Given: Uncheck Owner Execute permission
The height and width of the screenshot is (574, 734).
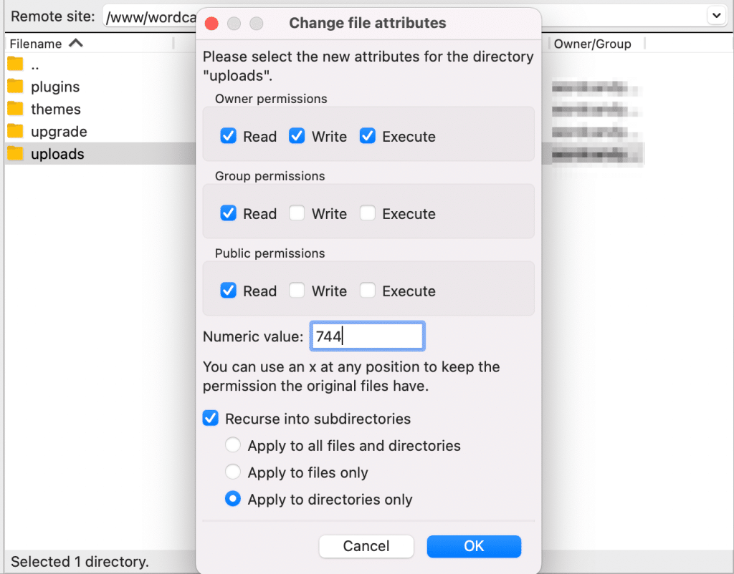Looking at the screenshot, I should (367, 136).
